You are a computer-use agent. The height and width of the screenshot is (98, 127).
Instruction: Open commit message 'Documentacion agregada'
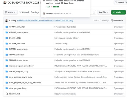tap(65, 94)
